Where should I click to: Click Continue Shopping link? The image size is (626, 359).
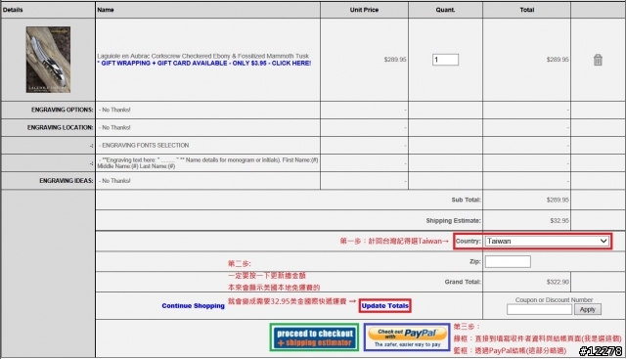[x=194, y=306]
